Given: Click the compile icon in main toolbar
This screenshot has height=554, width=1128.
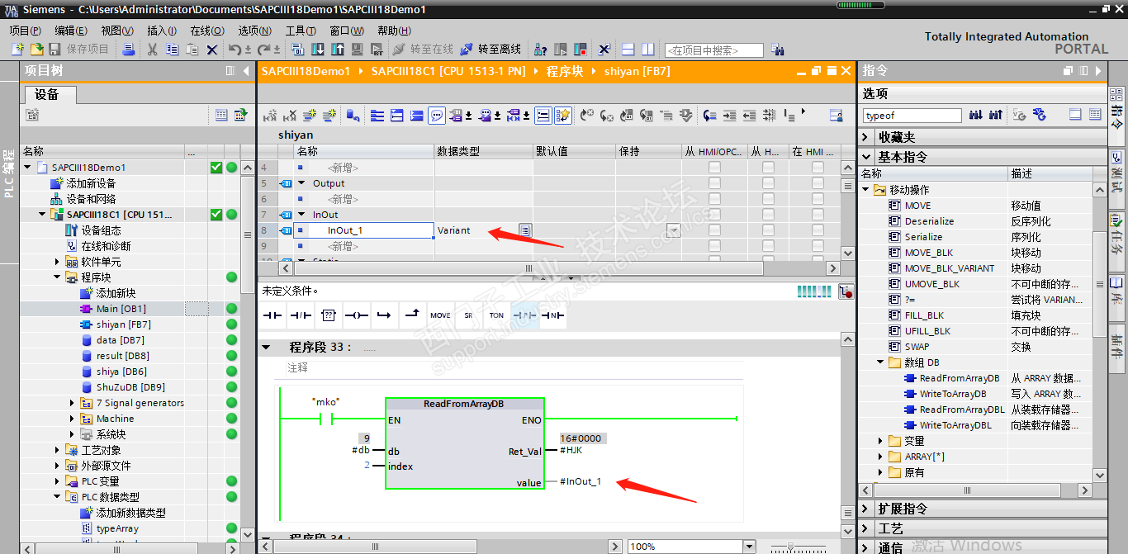Looking at the screenshot, I should point(298,50).
